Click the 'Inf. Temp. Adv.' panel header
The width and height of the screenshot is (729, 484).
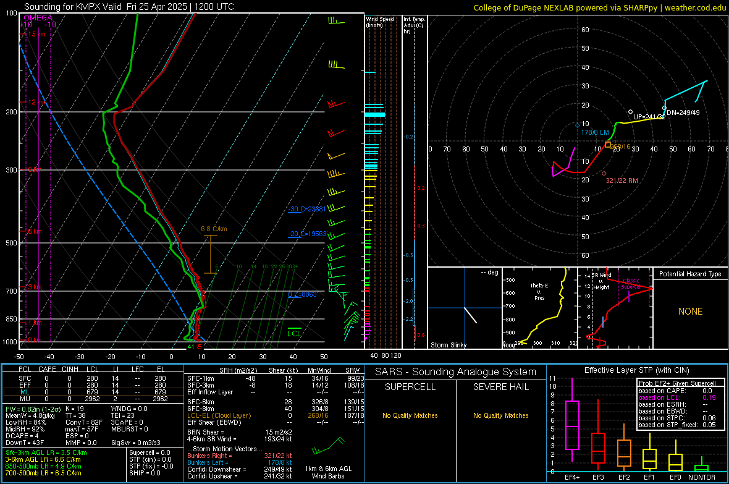click(x=414, y=25)
